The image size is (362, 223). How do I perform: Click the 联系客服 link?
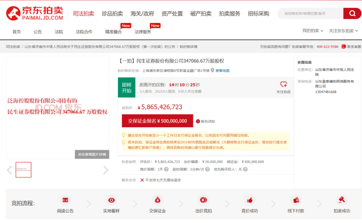point(354,46)
